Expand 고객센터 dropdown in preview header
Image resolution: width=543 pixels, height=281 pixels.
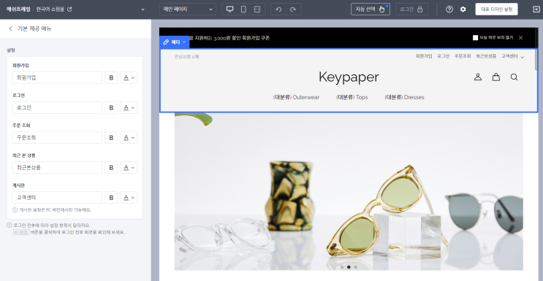pos(512,56)
